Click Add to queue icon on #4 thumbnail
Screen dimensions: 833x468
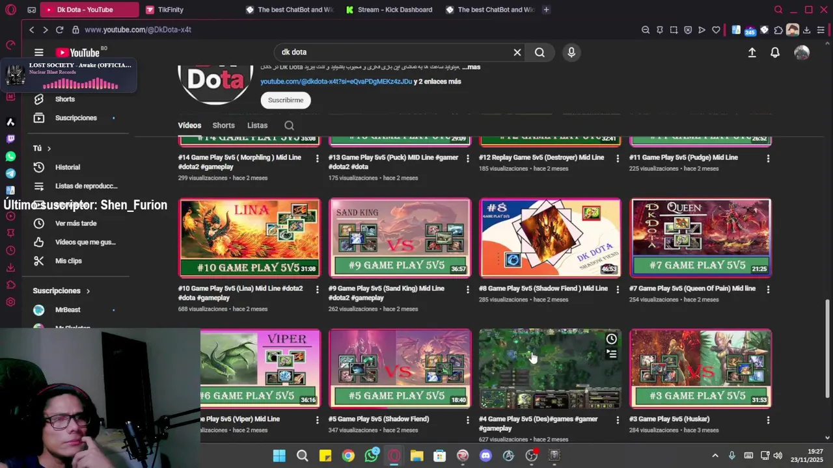point(611,354)
